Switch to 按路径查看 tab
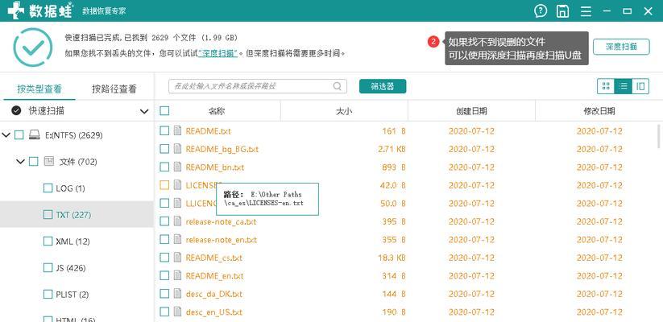 tap(114, 89)
